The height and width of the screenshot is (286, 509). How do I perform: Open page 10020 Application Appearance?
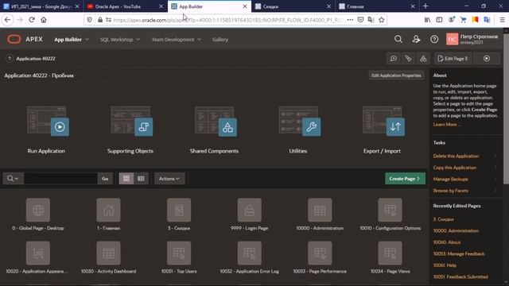click(38, 253)
